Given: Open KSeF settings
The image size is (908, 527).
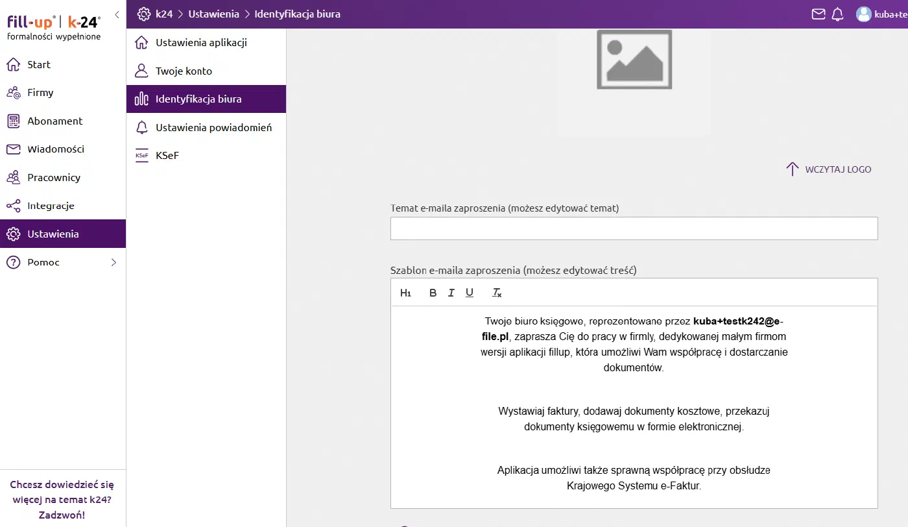Looking at the screenshot, I should point(206,156).
